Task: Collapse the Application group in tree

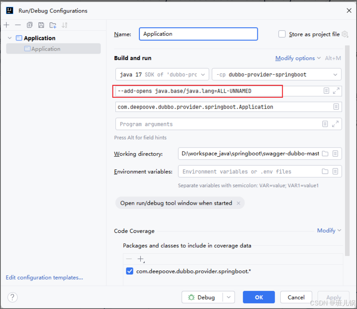Action: point(10,38)
